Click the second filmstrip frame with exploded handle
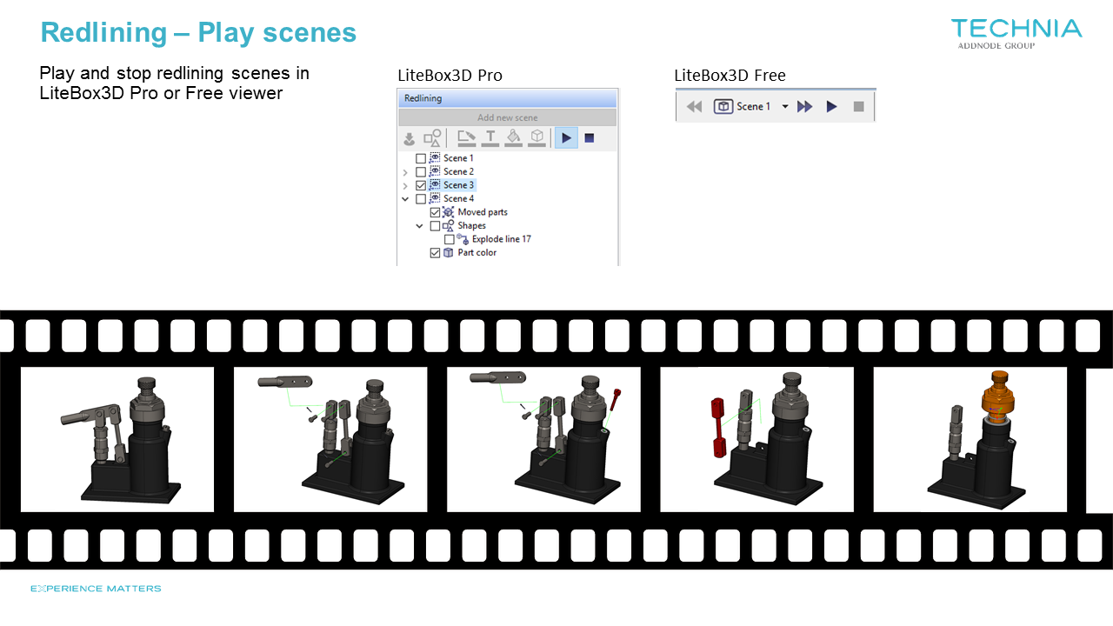This screenshot has height=626, width=1113. click(x=330, y=439)
